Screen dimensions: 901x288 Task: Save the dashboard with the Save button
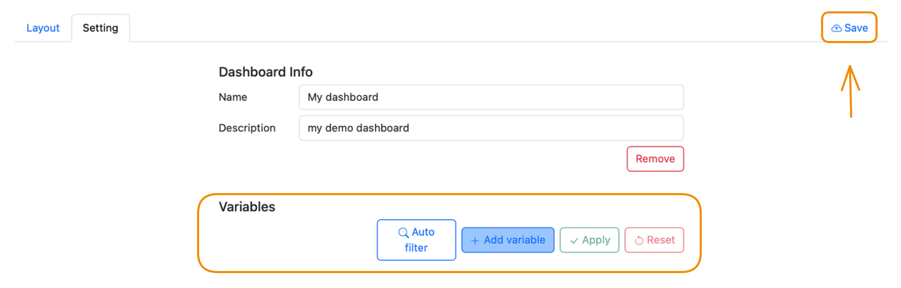(x=849, y=28)
